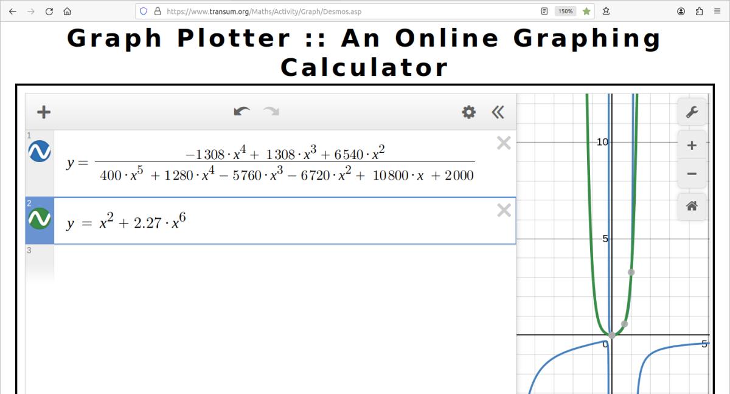This screenshot has width=730, height=394.
Task: Toggle reader view in address bar
Action: pyautogui.click(x=544, y=11)
